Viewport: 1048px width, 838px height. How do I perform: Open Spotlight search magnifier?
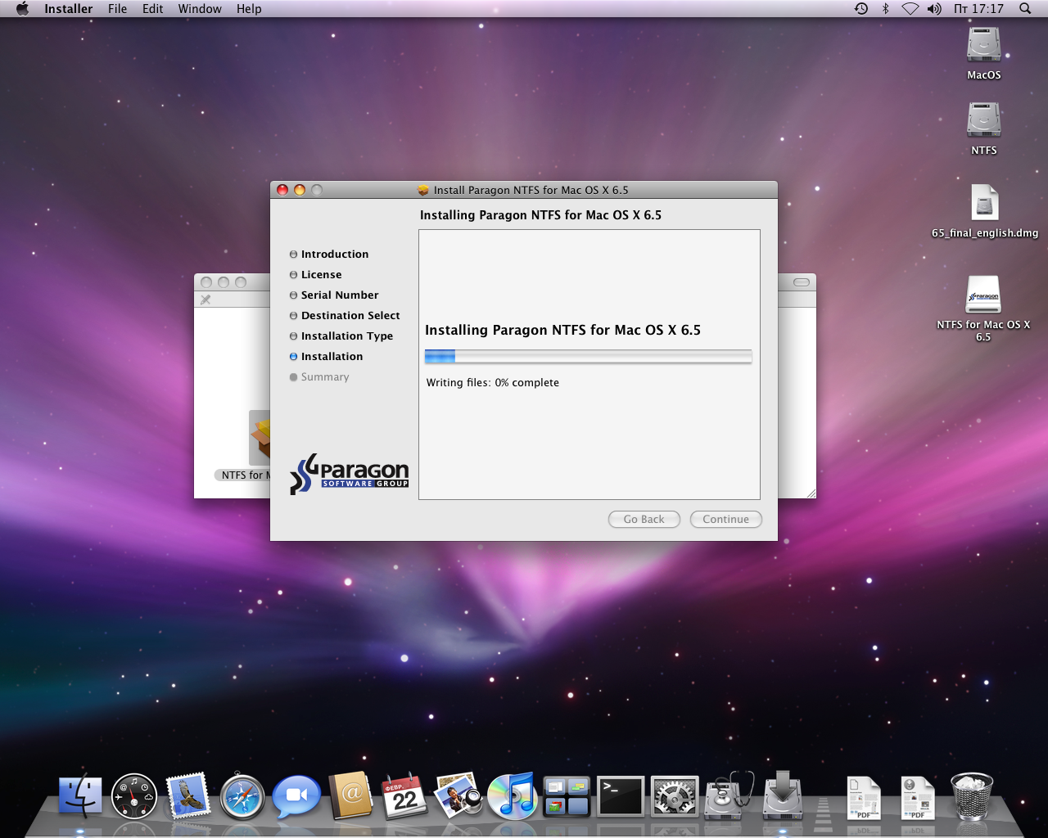click(1025, 9)
